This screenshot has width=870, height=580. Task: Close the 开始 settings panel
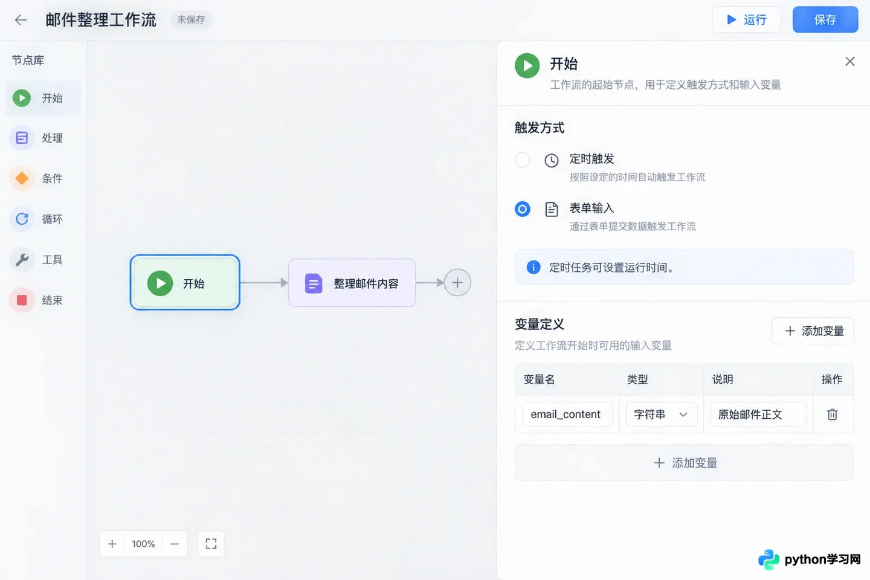tap(849, 62)
